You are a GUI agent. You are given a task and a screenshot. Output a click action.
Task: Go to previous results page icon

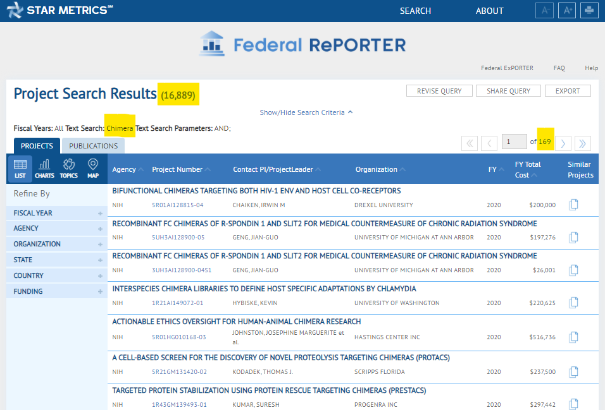489,143
